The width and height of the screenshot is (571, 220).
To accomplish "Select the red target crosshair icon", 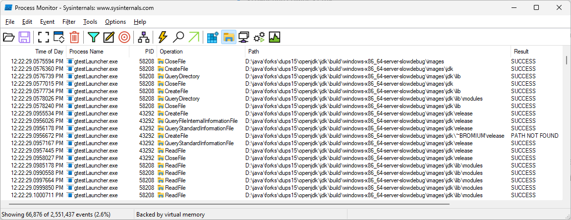I will click(x=124, y=37).
